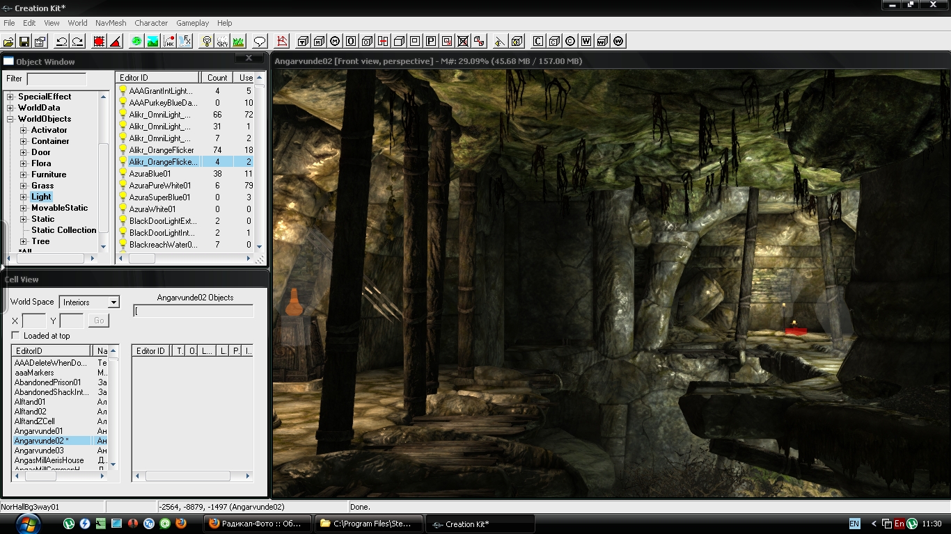The image size is (951, 534).
Task: Select the Alikr_OrangeFlicker row with count 74
Action: pos(162,150)
